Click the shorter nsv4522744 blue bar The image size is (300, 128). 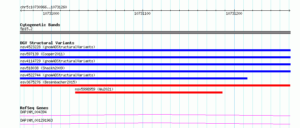pos(133,78)
